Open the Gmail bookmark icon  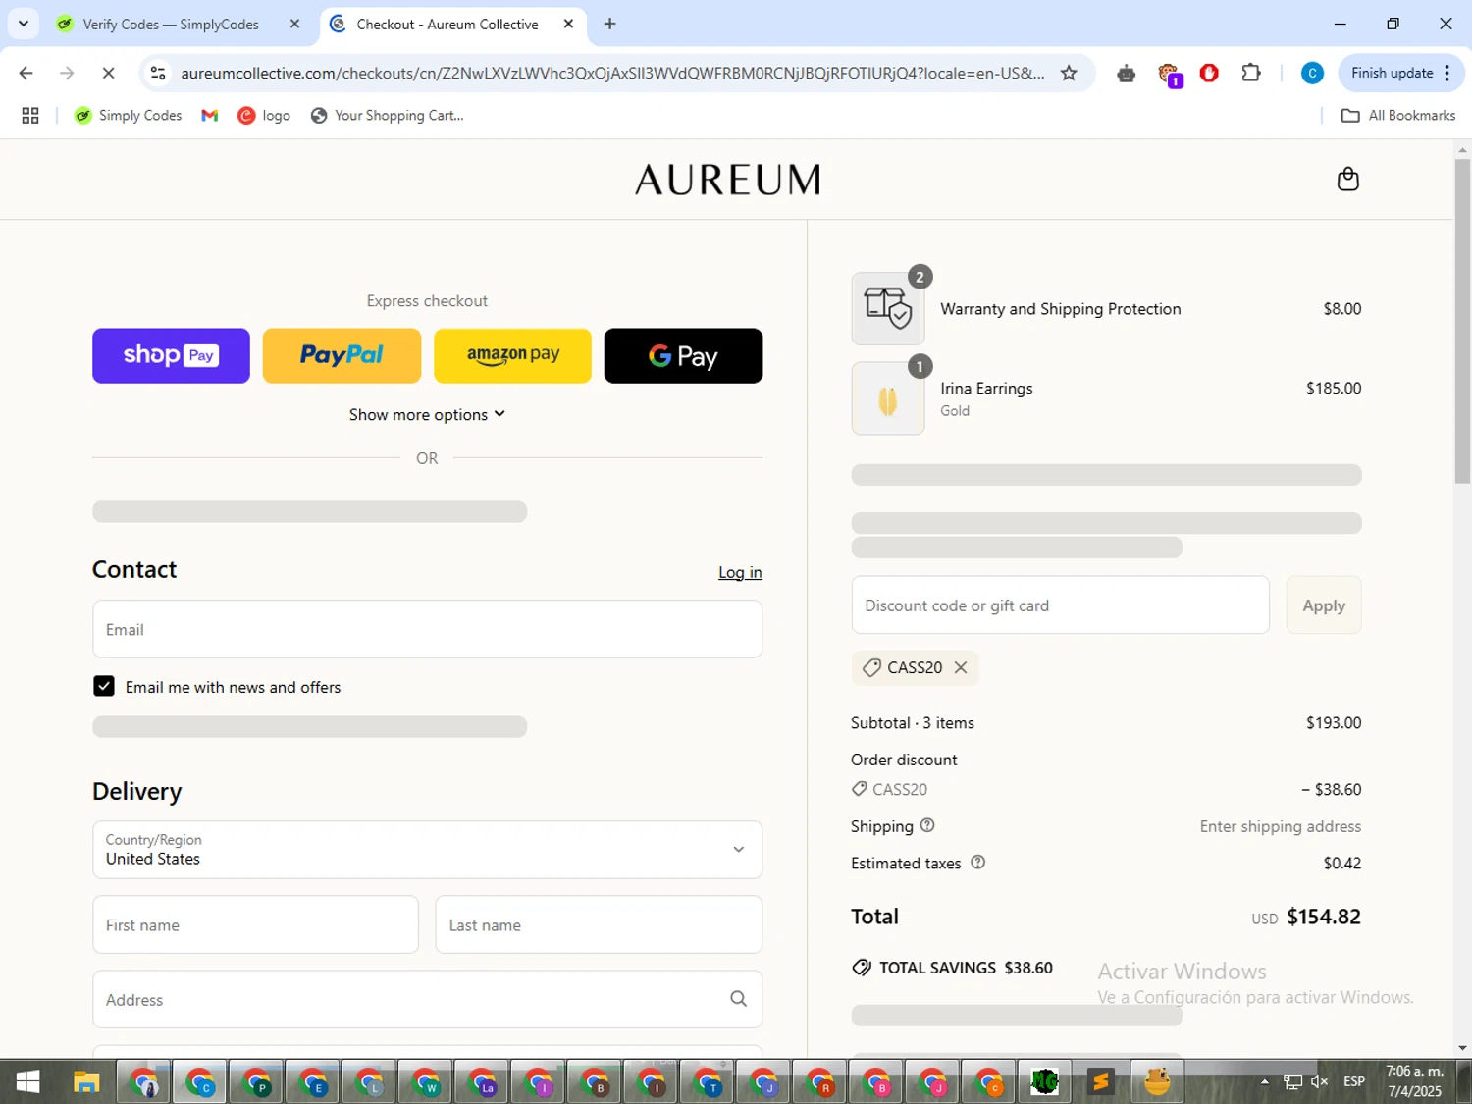(x=209, y=116)
